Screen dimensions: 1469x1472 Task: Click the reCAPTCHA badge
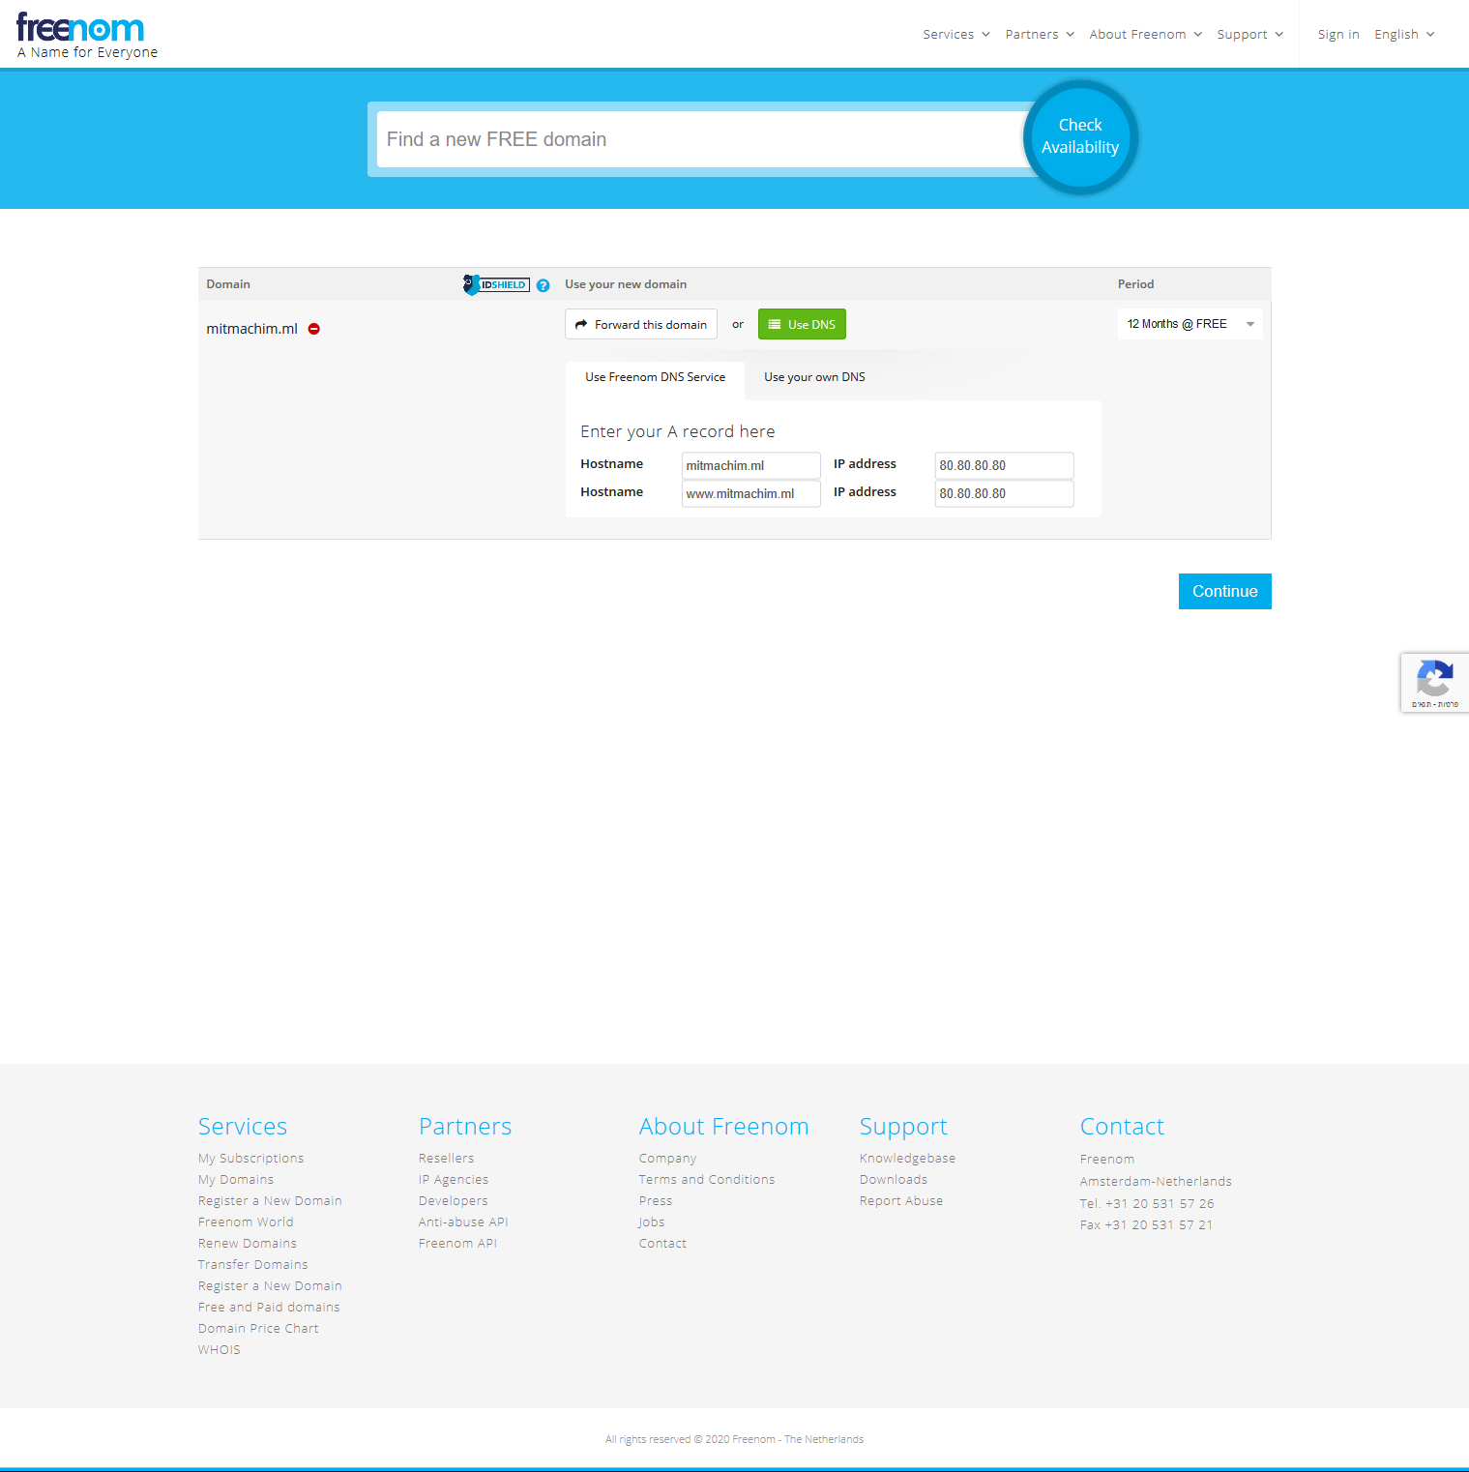pyautogui.click(x=1435, y=683)
